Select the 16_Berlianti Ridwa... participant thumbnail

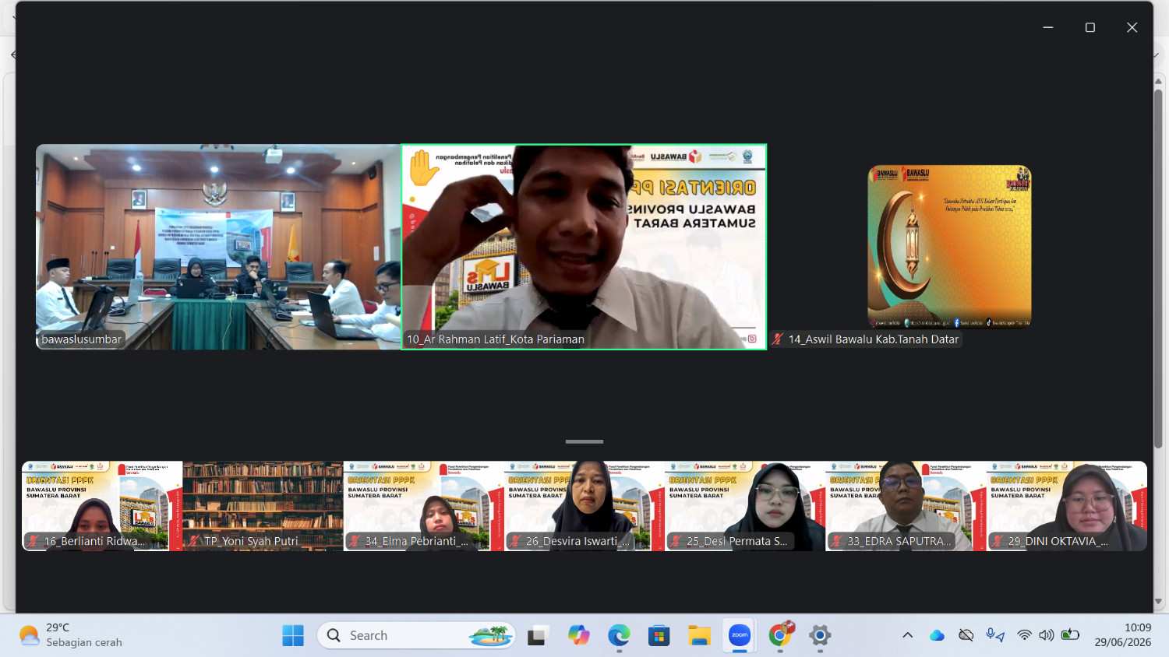coord(102,506)
